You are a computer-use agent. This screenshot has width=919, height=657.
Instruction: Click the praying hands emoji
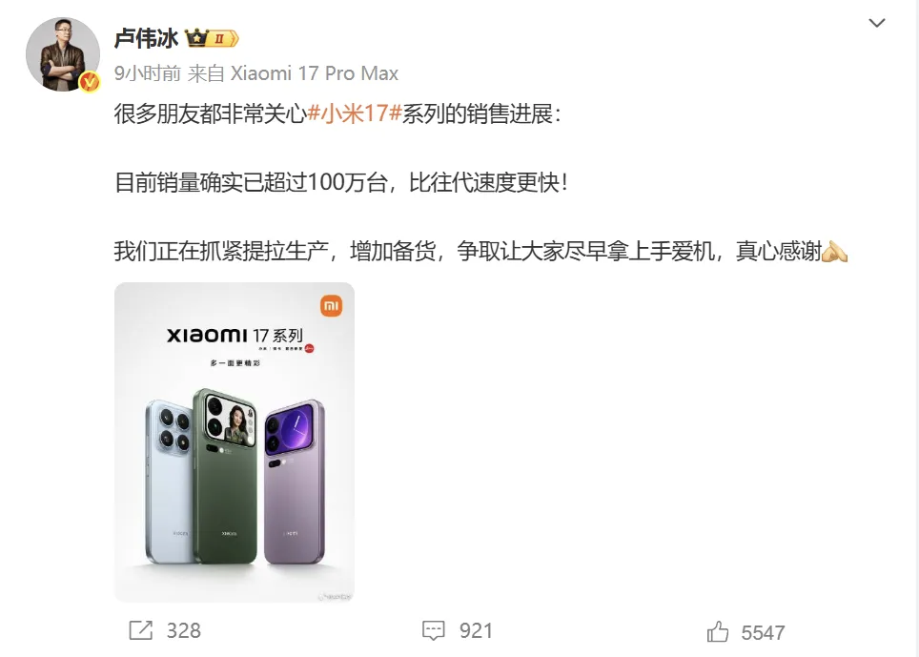point(834,252)
